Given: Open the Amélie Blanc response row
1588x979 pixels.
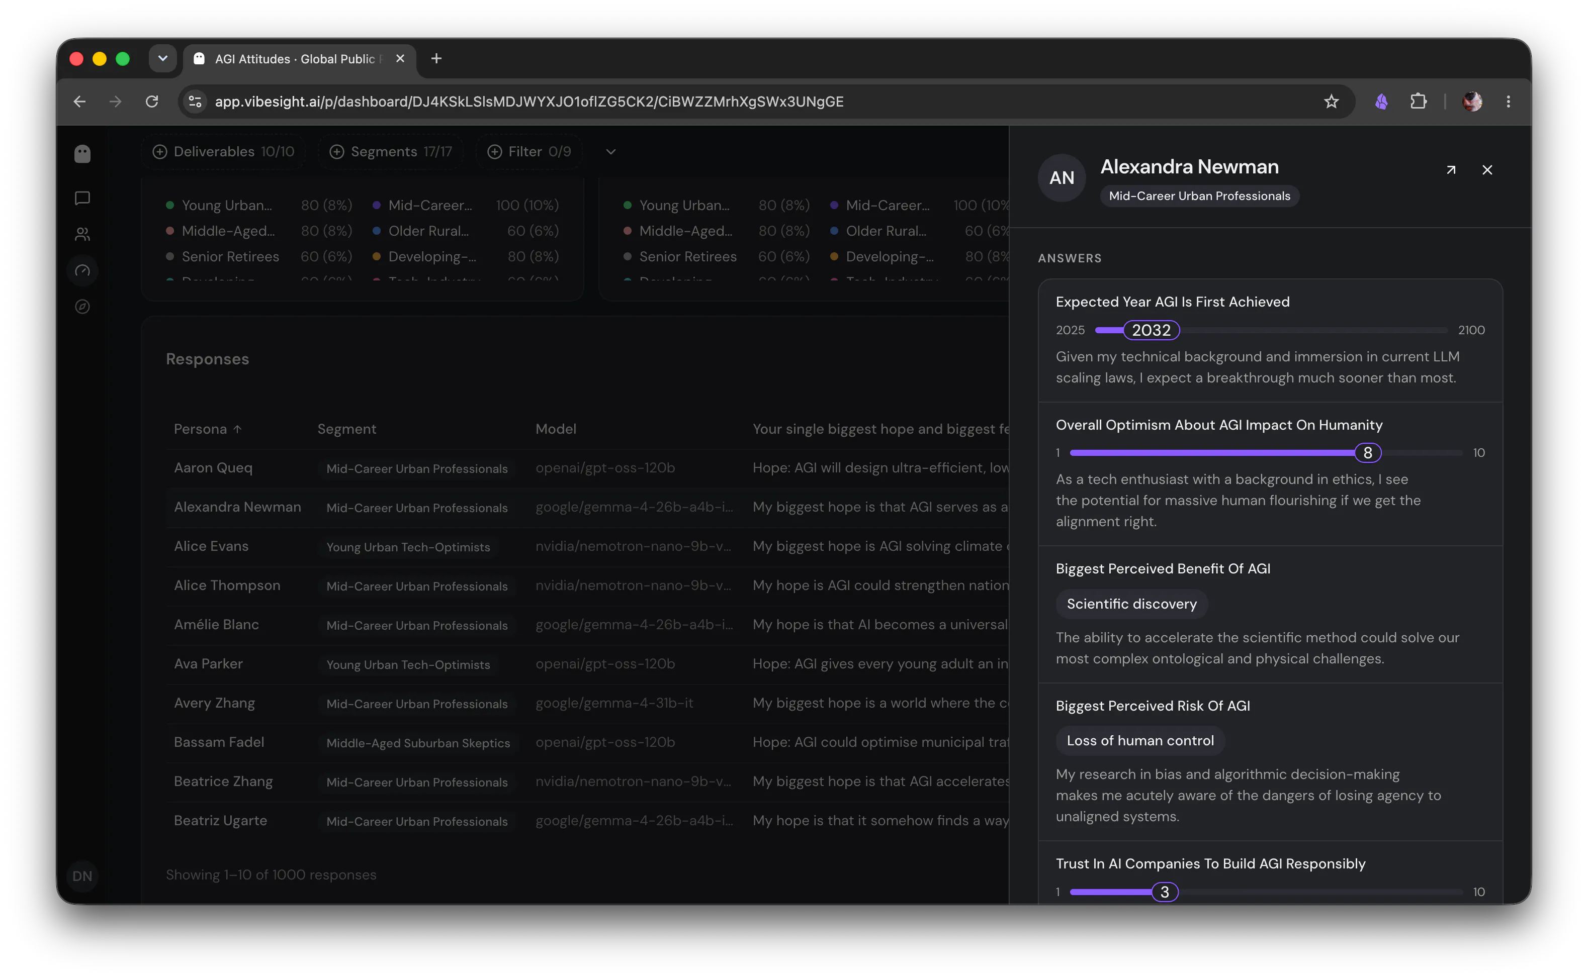Looking at the screenshot, I should click(587, 625).
